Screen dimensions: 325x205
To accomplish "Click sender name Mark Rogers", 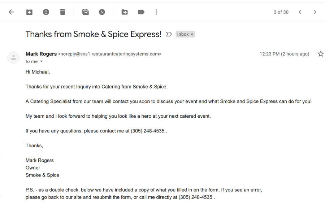I will [41, 54].
